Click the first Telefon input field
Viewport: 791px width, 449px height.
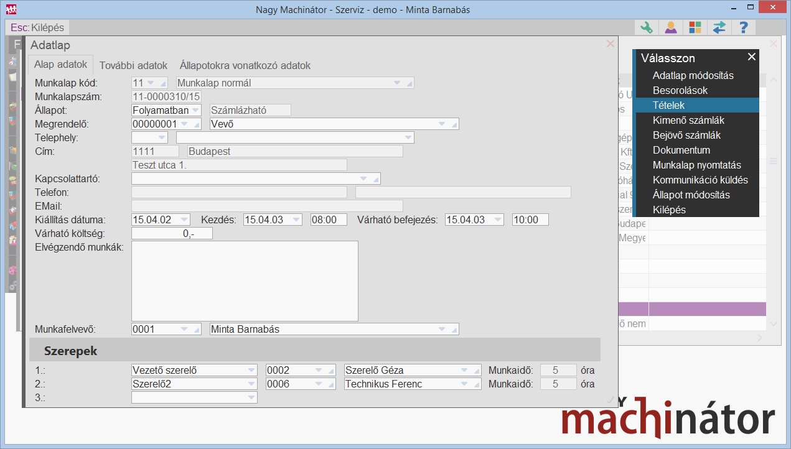click(x=239, y=192)
